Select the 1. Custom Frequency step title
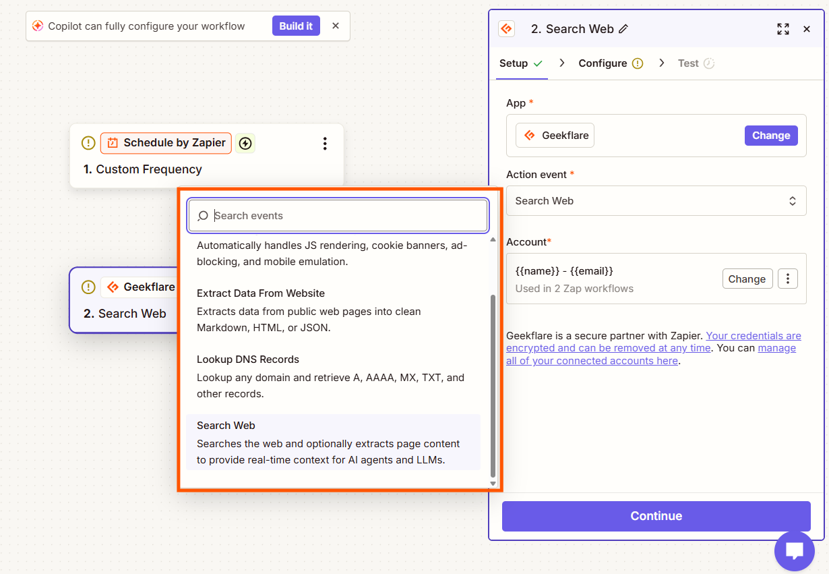Image resolution: width=829 pixels, height=574 pixels. (x=143, y=169)
